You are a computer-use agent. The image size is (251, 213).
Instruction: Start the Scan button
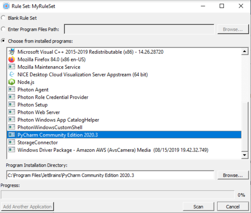tap(198, 206)
